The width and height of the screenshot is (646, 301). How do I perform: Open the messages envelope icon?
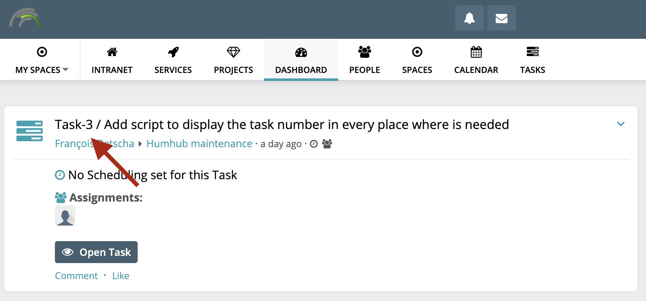click(x=502, y=18)
